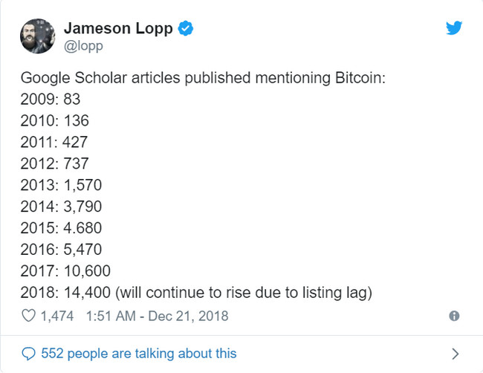Click the '2011: 427' line
Image resolution: width=483 pixels, height=373 pixels.
54,142
